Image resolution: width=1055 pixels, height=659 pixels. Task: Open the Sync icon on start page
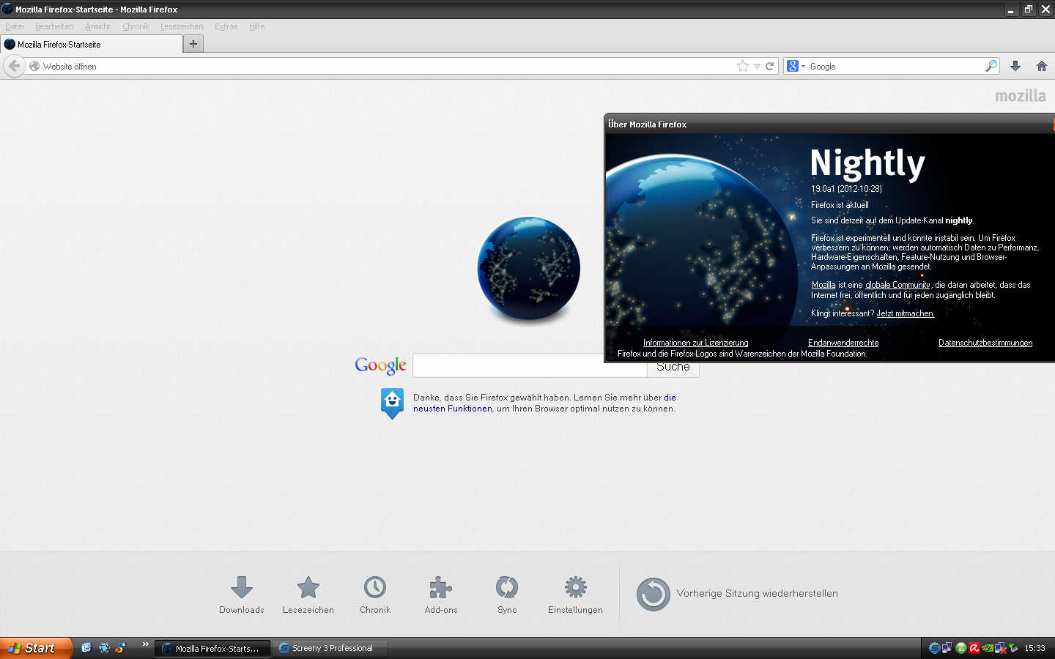coord(507,587)
